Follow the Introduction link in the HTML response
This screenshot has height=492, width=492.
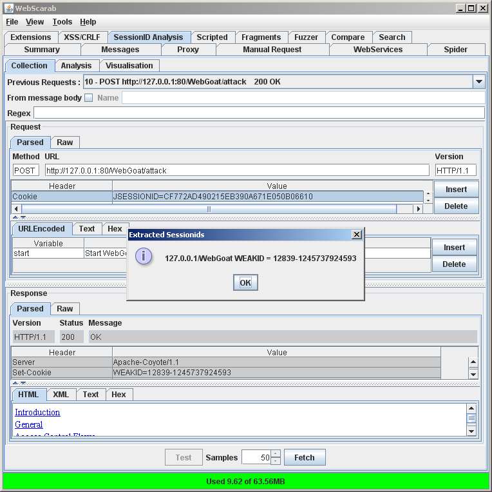(x=37, y=412)
